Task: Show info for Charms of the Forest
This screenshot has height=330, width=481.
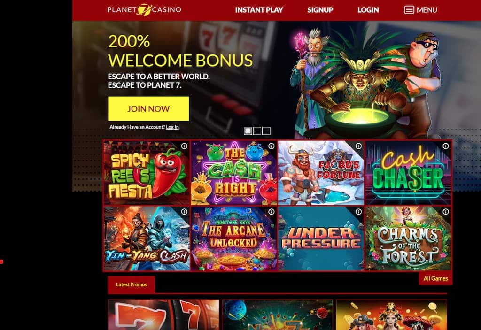Action: (x=445, y=212)
